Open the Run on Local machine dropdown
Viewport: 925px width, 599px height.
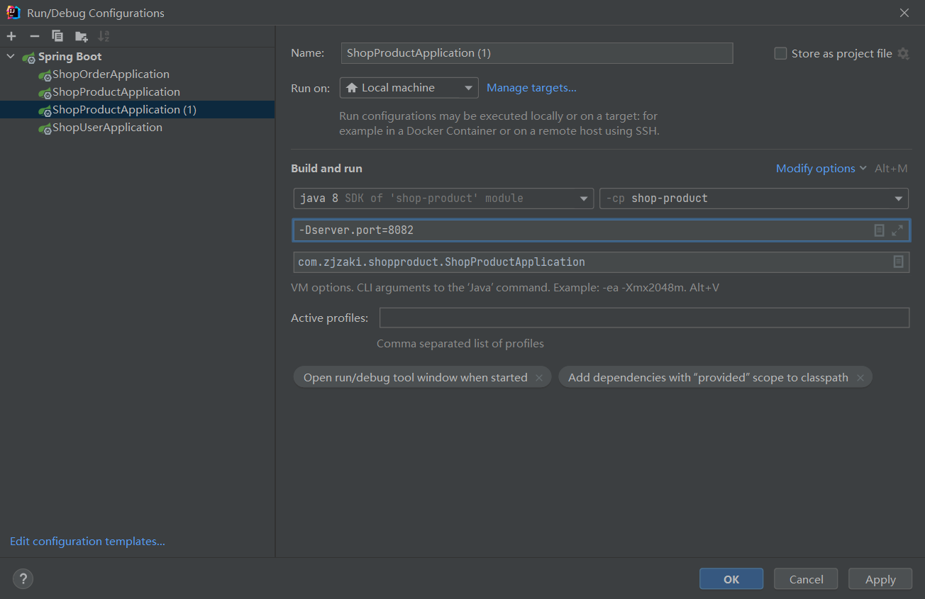(409, 88)
